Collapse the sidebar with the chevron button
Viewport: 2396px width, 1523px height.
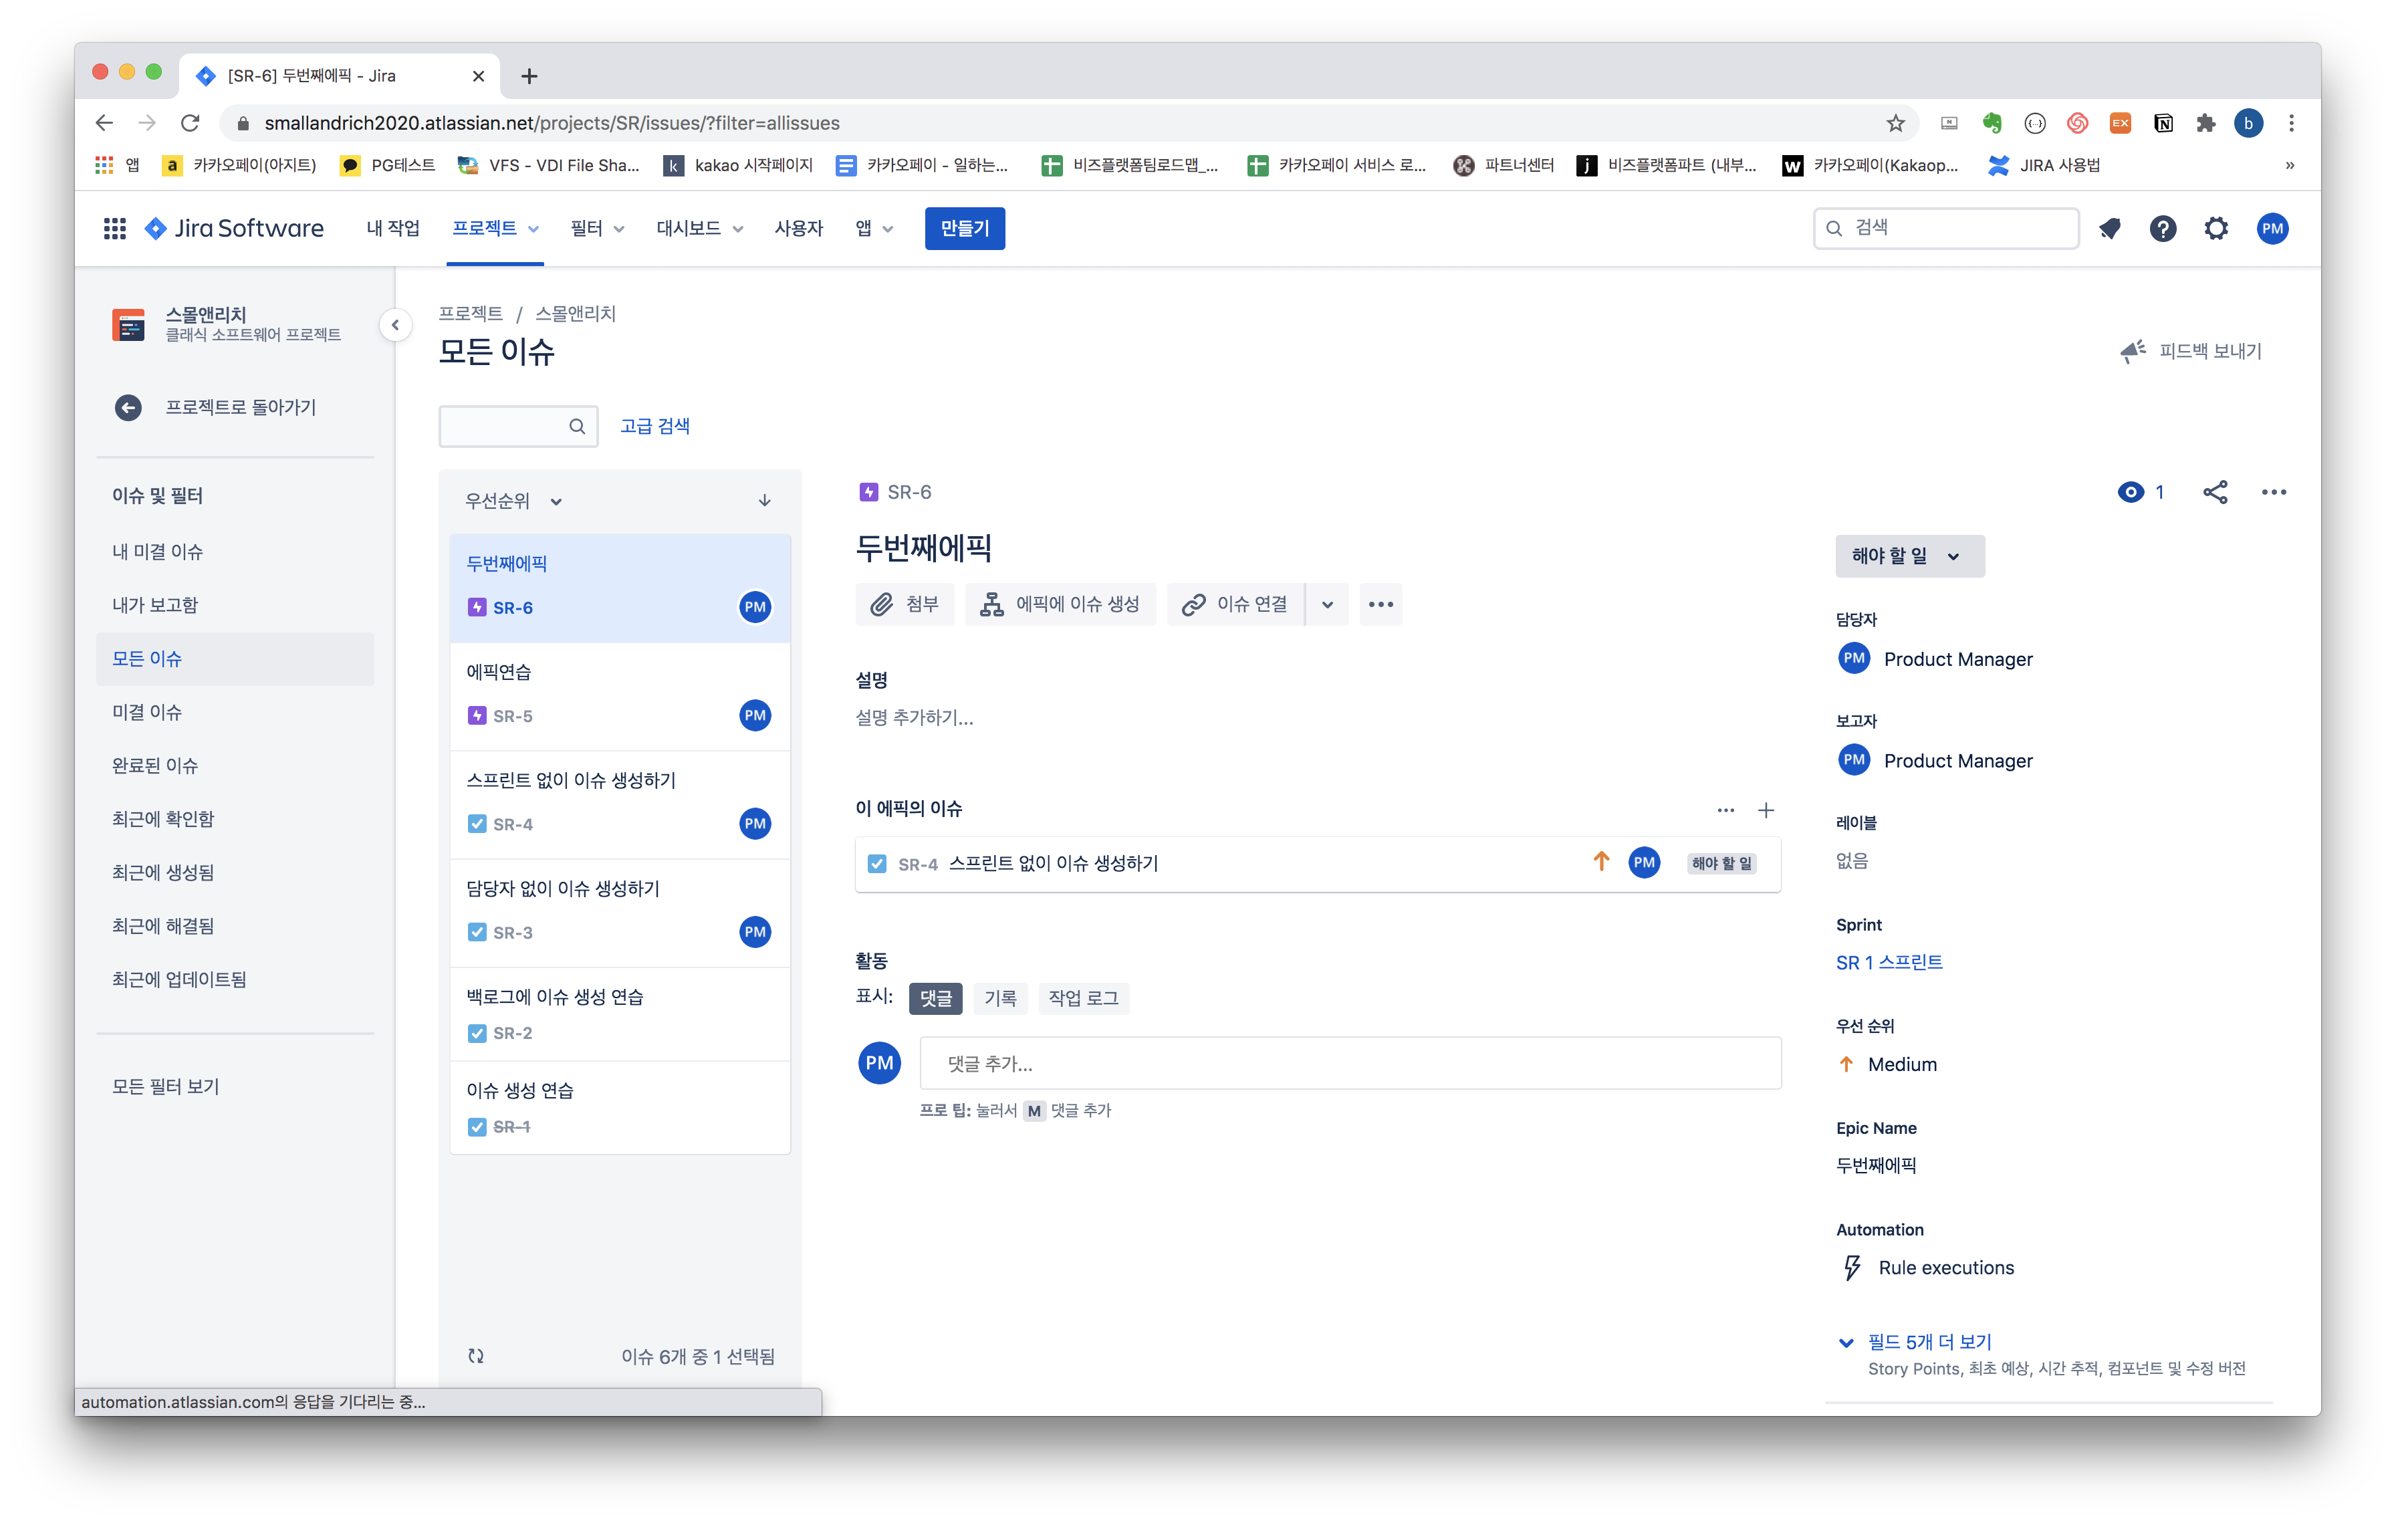tap(395, 326)
